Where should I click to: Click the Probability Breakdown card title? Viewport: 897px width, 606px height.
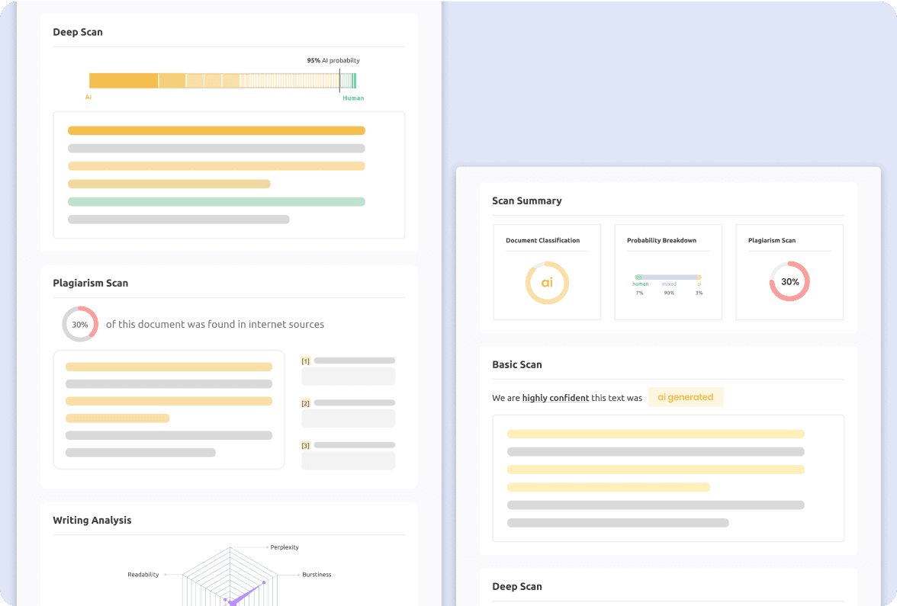pyautogui.click(x=661, y=240)
